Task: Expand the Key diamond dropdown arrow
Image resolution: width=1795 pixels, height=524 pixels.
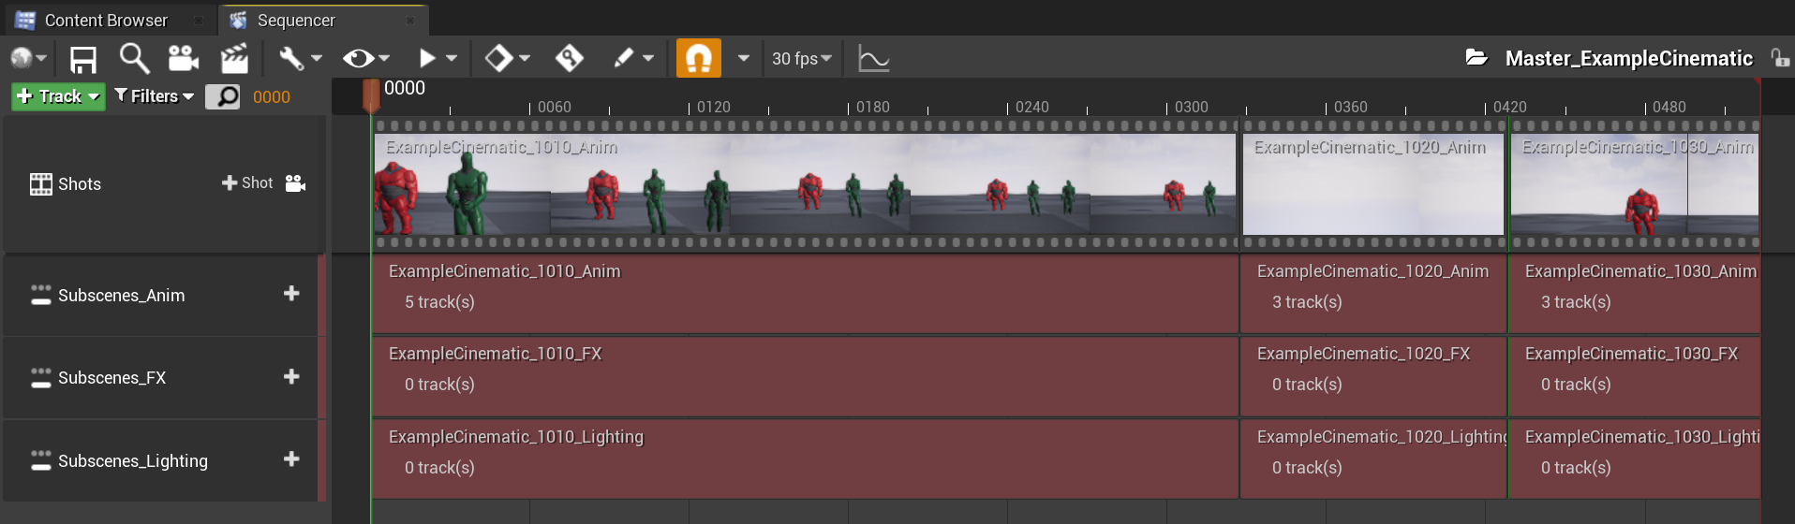Action: click(x=525, y=58)
